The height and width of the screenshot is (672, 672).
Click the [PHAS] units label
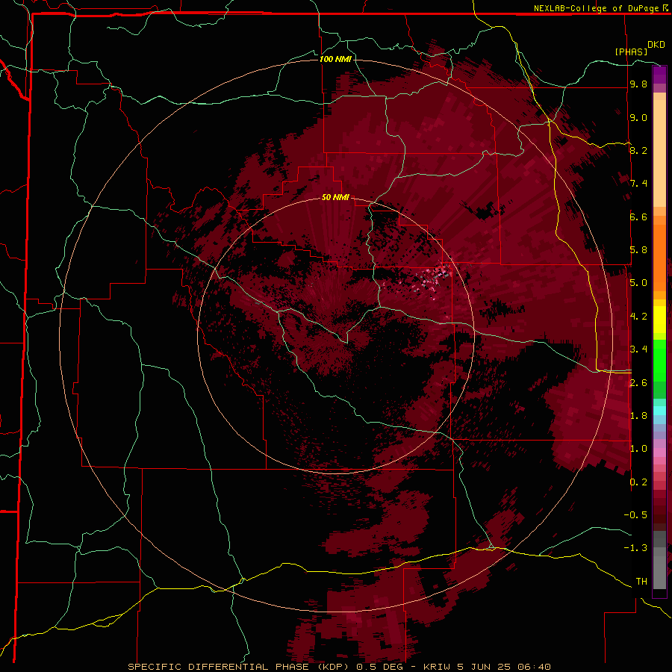coord(631,52)
